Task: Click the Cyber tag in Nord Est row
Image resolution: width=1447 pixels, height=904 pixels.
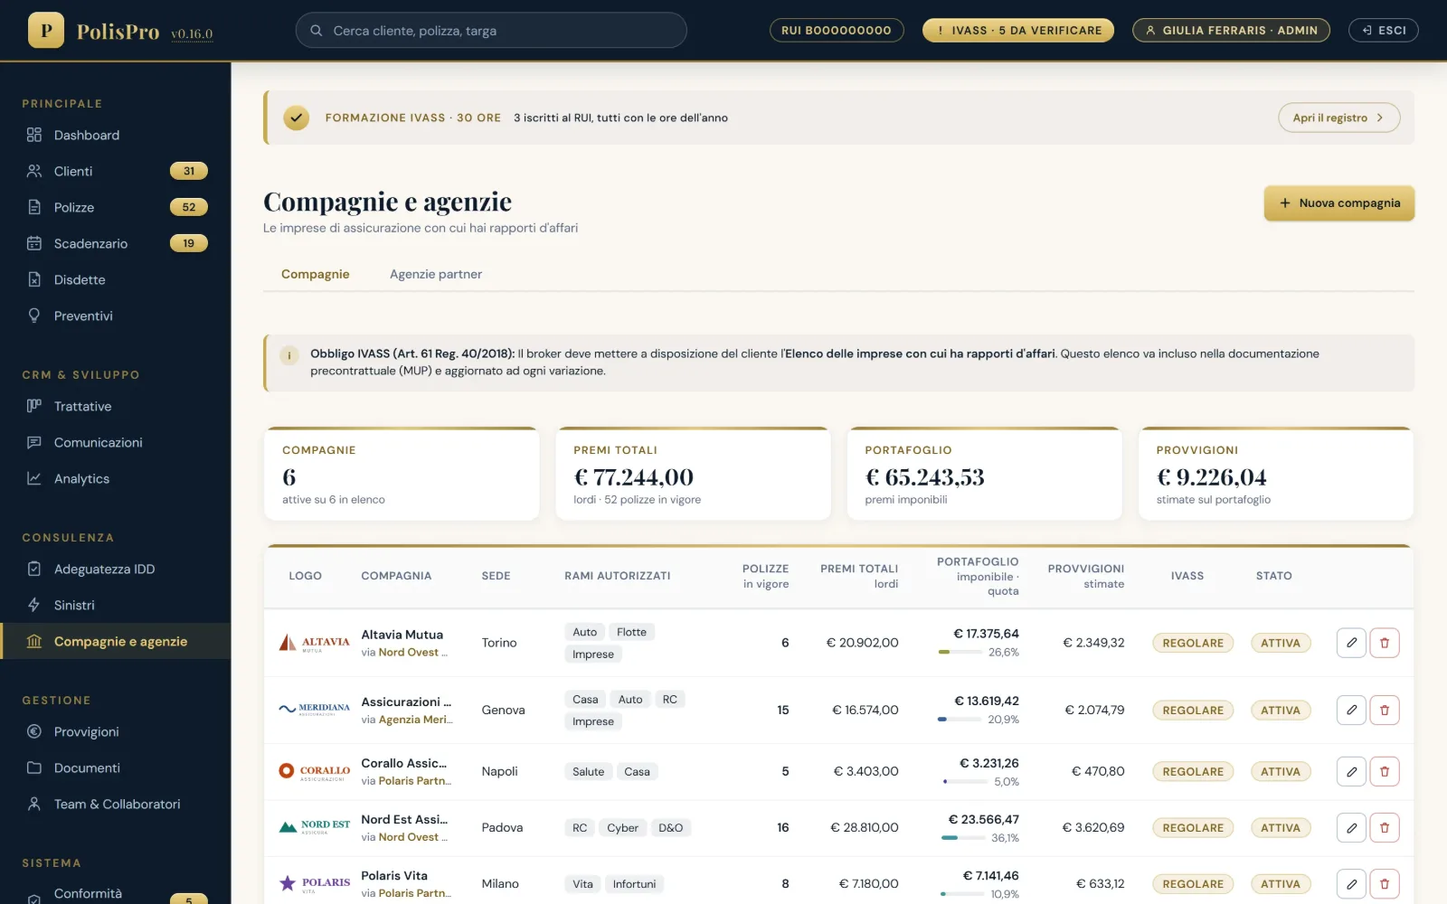Action: pos(622,827)
